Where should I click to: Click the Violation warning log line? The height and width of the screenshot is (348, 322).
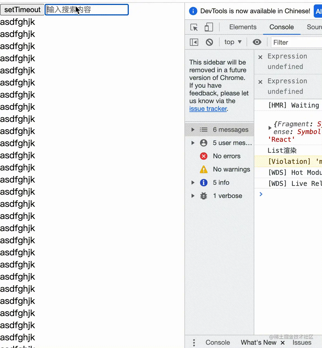click(x=288, y=161)
